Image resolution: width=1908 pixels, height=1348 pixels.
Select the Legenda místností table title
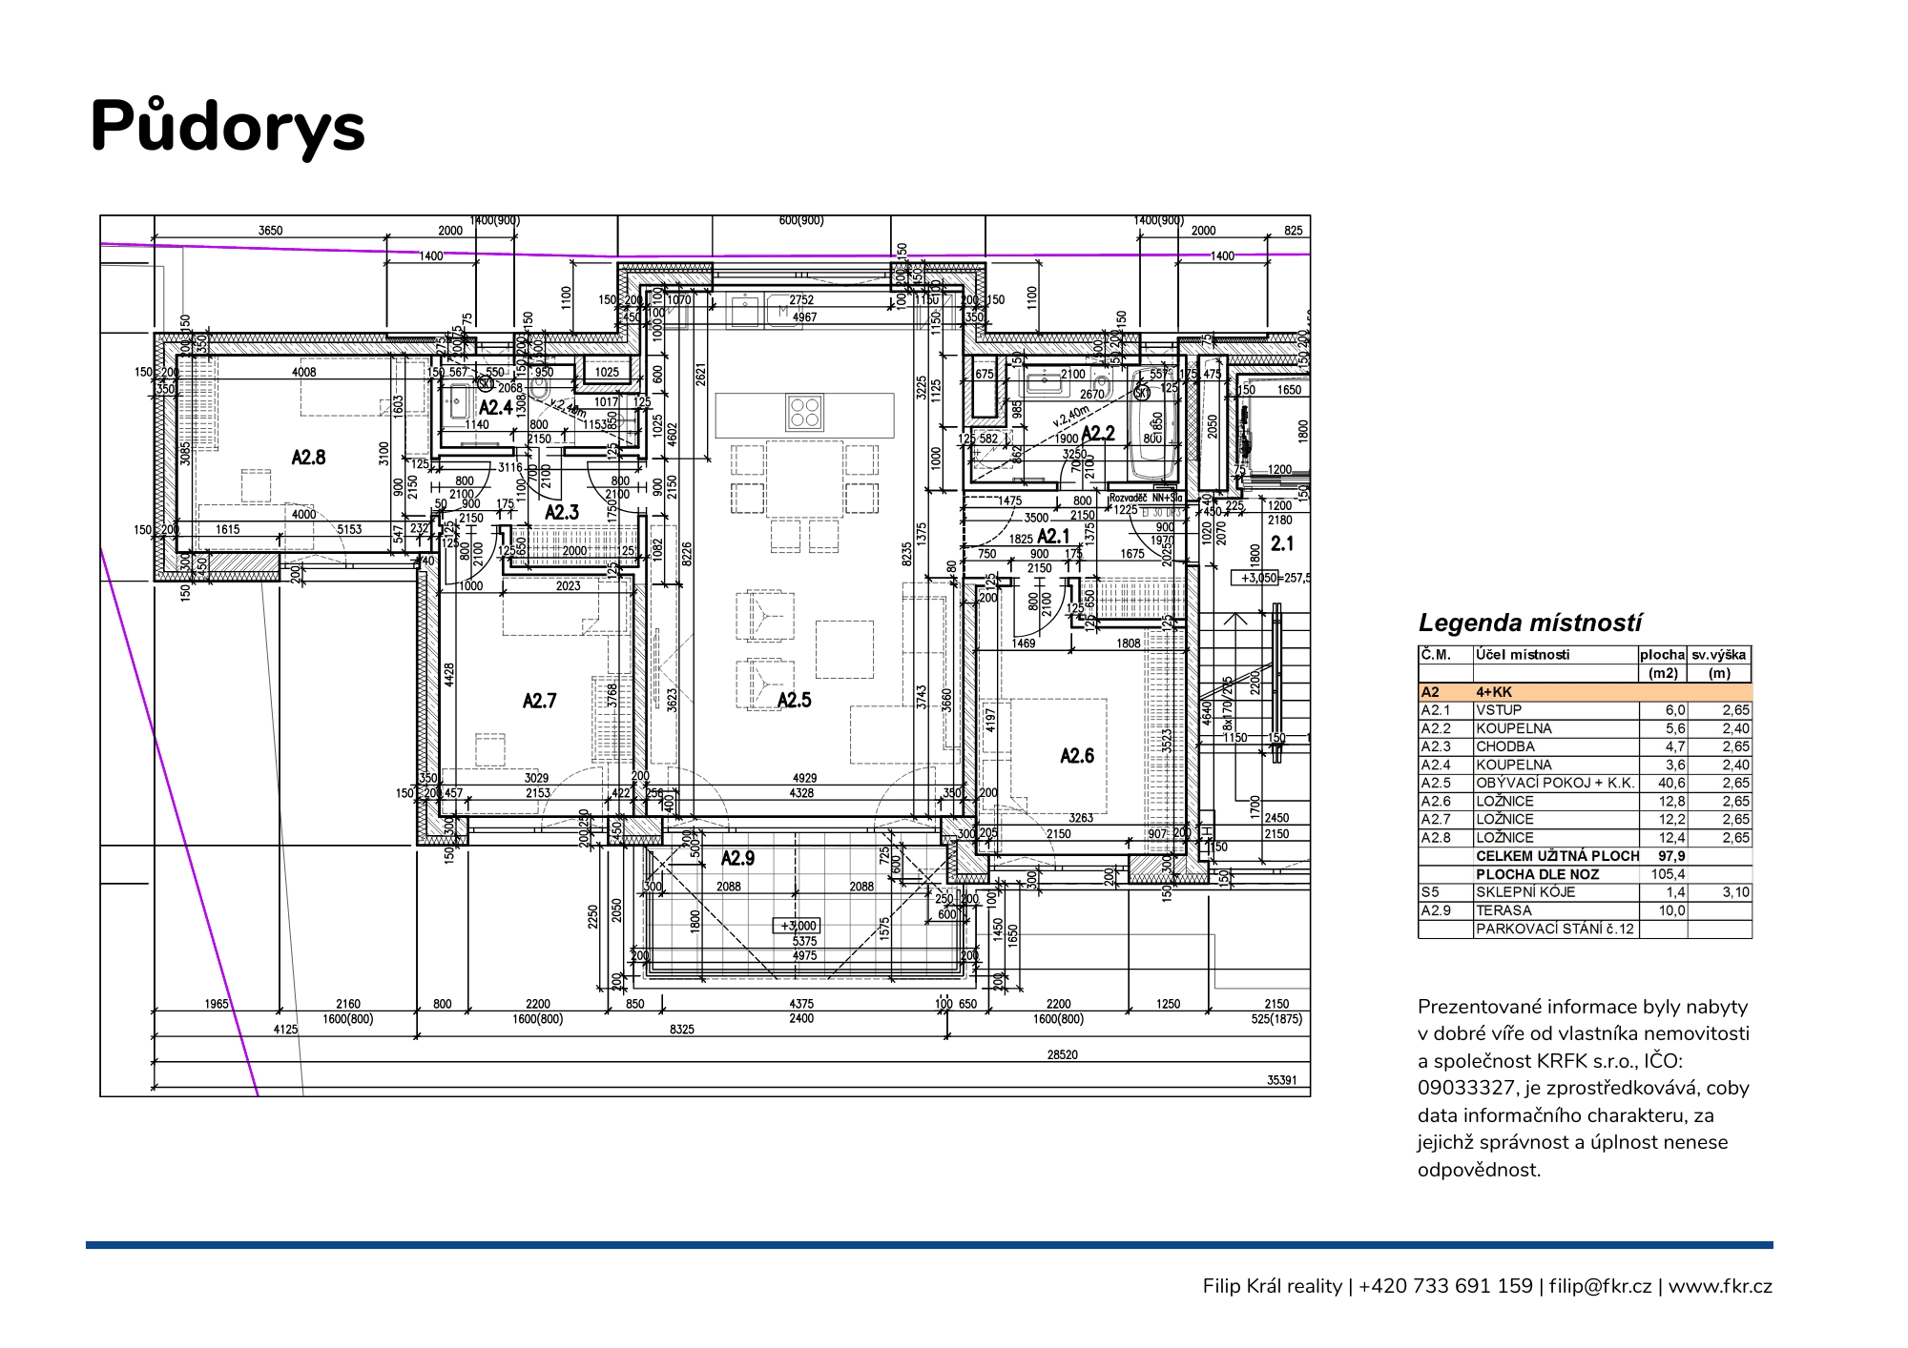coord(1530,623)
